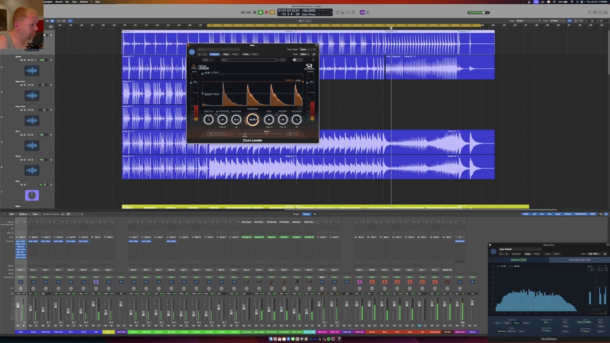Open the plugin View Editor dropdown

pyautogui.click(x=304, y=54)
